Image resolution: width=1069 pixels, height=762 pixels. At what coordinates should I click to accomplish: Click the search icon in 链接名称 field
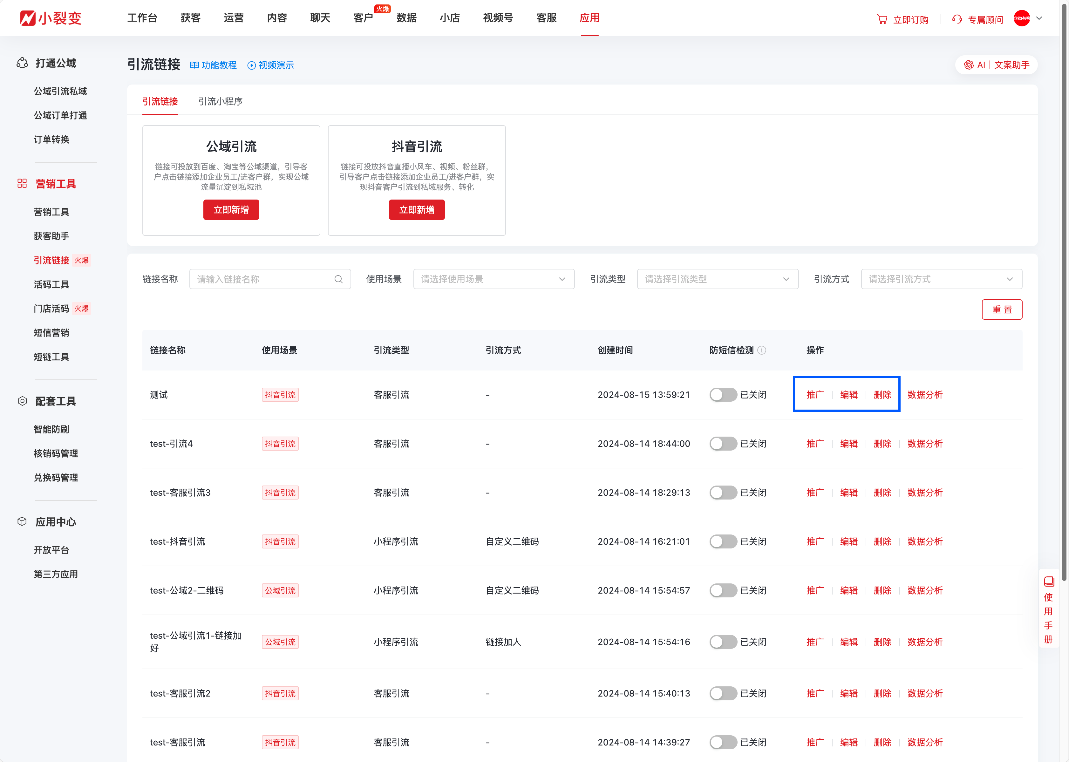(338, 279)
